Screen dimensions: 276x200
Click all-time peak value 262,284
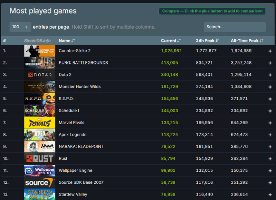(x=239, y=159)
